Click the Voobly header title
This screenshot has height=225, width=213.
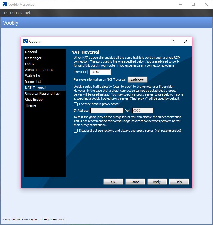11,23
